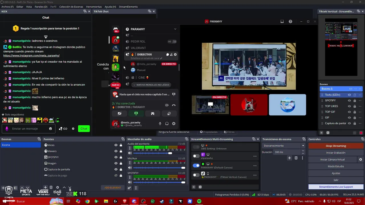The width and height of the screenshot is (365, 205).
Task: Undock the Fuentes panel
Action: coord(123,139)
